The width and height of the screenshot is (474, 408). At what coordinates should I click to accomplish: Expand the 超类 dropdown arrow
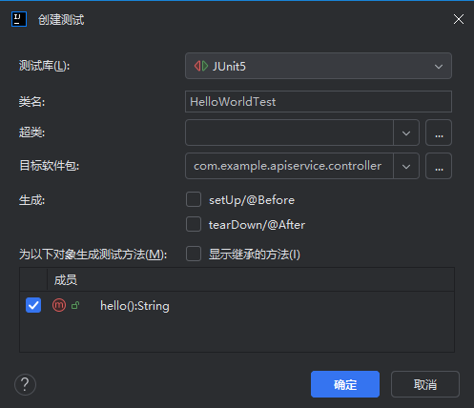pos(406,133)
